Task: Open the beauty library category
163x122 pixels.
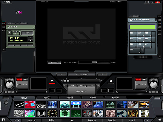Action: [112, 120]
